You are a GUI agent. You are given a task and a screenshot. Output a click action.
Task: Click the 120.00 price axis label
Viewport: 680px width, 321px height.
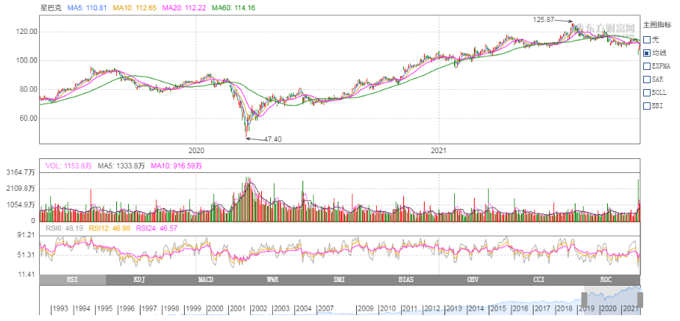27,32
